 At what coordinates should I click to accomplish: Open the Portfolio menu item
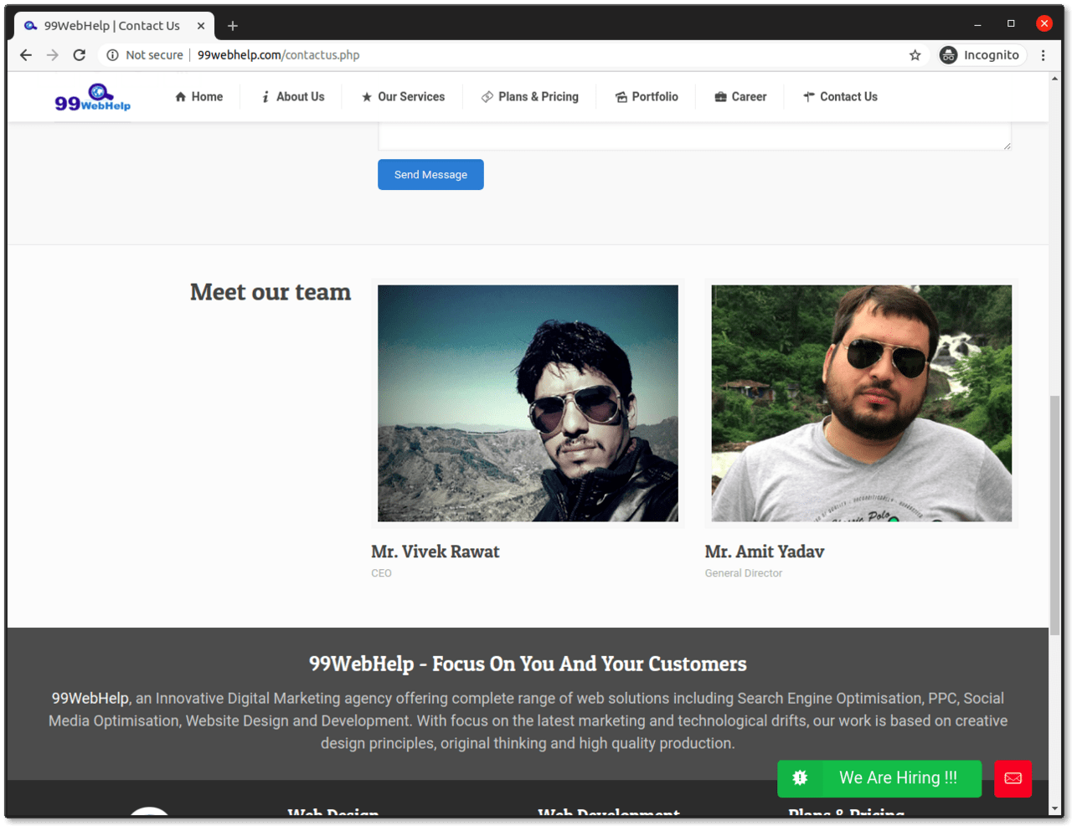pyautogui.click(x=647, y=97)
